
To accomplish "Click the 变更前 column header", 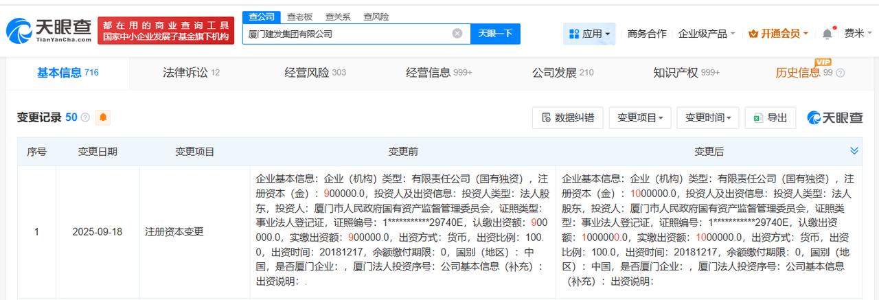I will click(x=403, y=152).
